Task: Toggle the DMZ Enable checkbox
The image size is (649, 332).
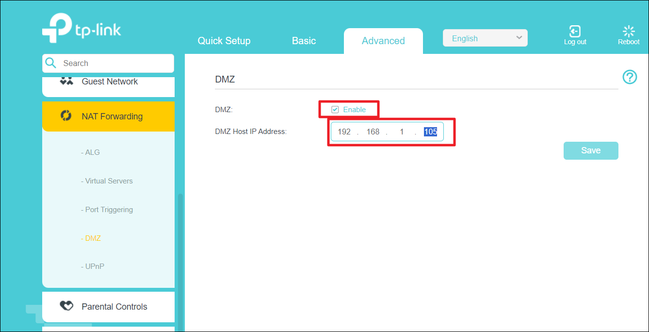Action: 335,110
